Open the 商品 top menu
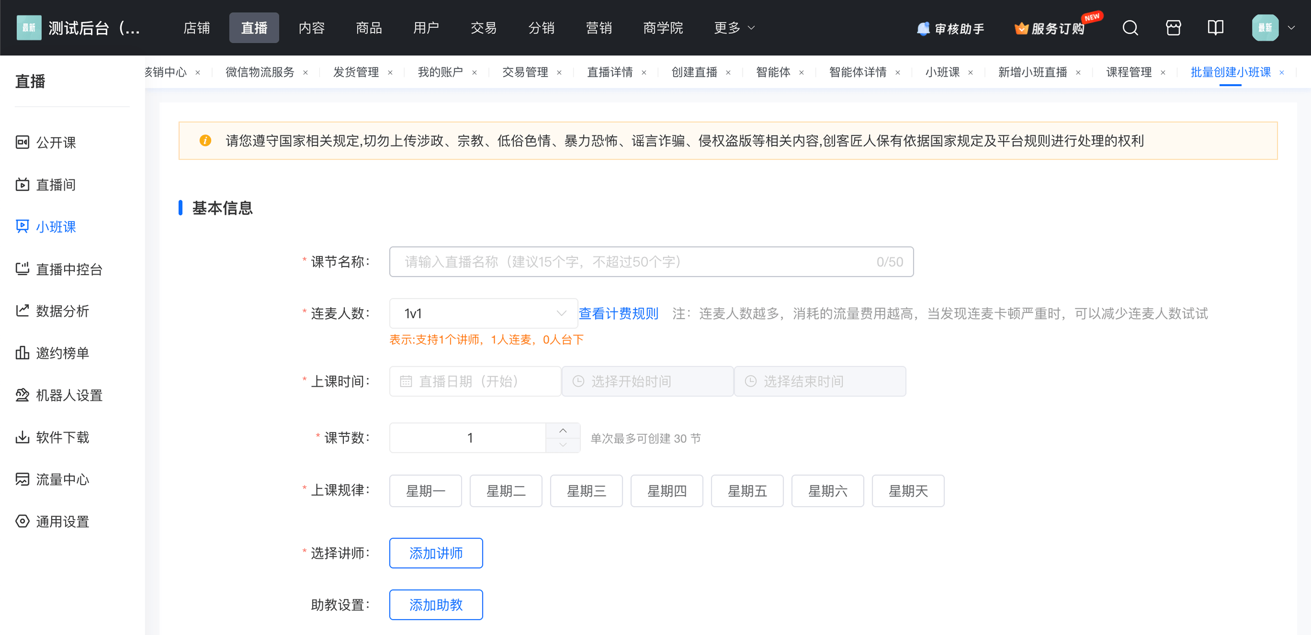Image resolution: width=1311 pixels, height=635 pixels. [369, 27]
